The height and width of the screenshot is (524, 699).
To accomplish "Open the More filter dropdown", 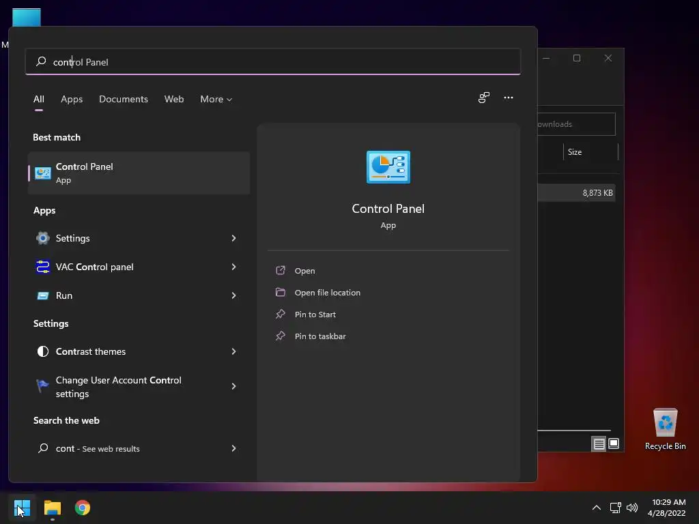I will tap(216, 99).
